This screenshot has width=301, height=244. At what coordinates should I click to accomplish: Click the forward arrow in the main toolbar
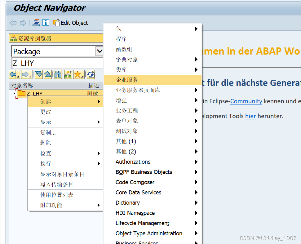point(23,23)
